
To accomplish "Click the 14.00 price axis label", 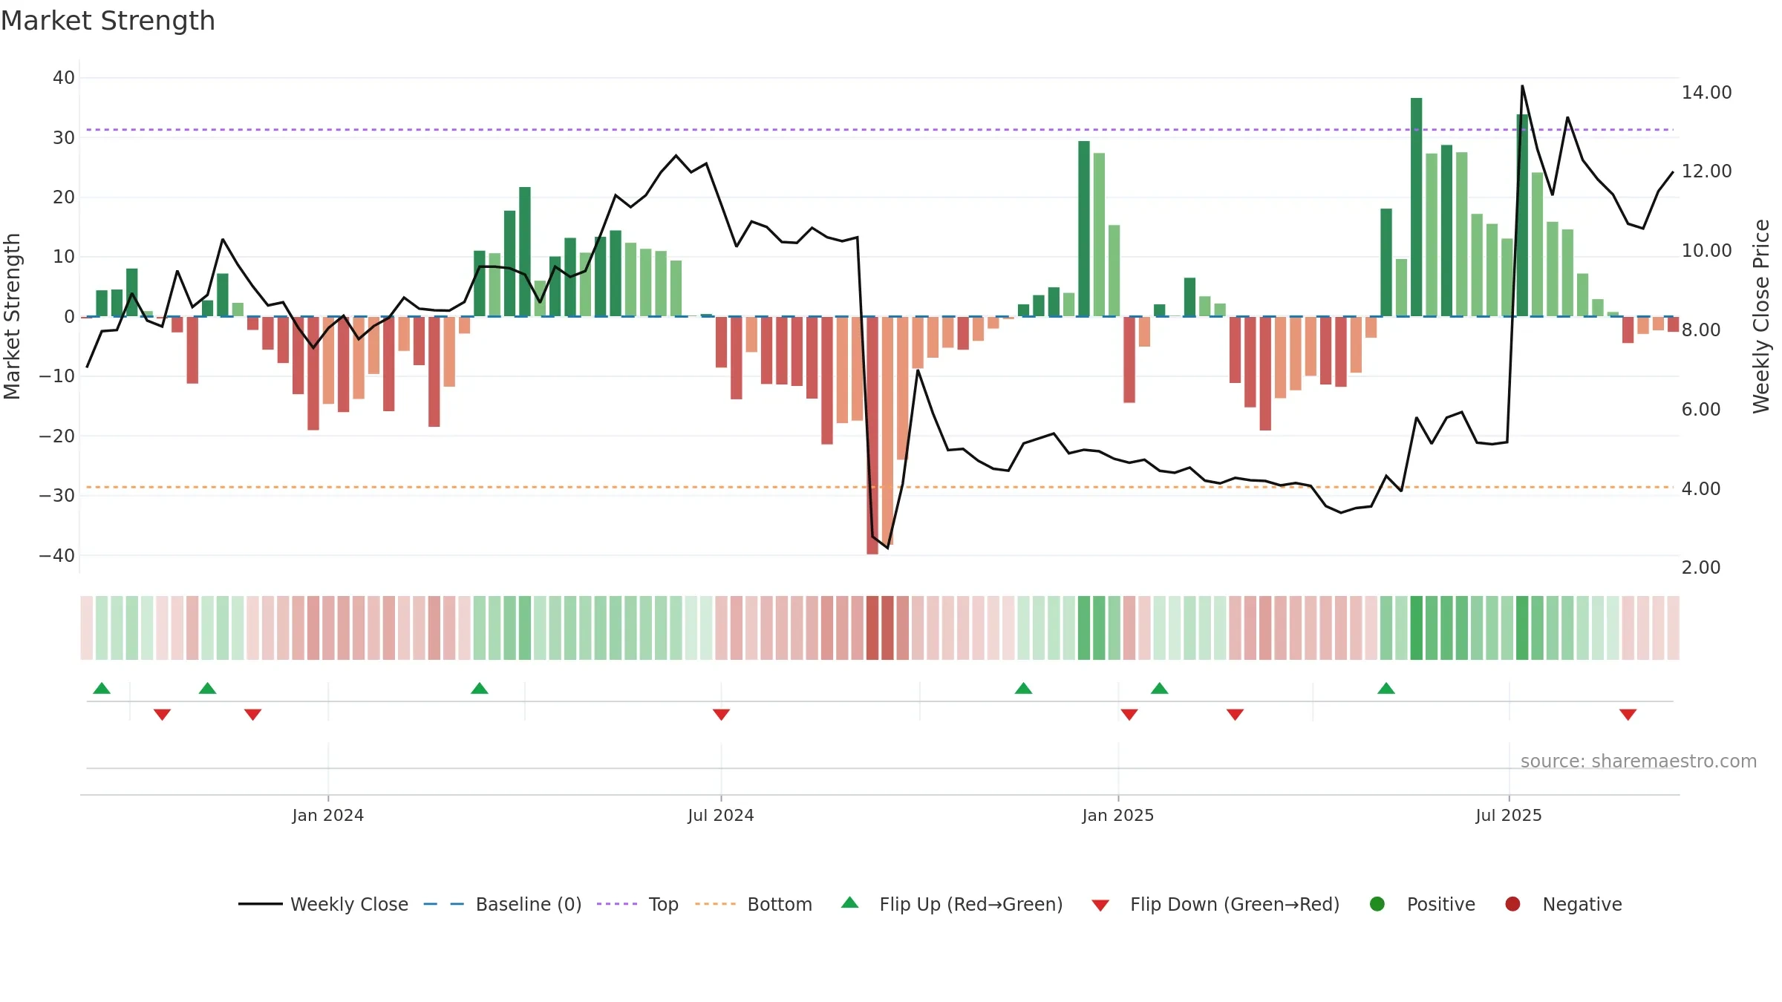I will click(x=1707, y=92).
